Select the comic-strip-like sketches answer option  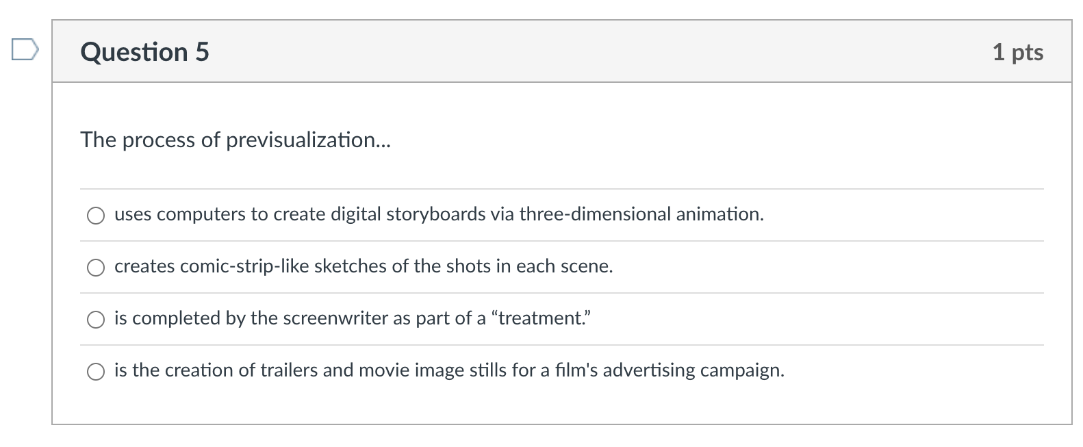pyautogui.click(x=96, y=268)
